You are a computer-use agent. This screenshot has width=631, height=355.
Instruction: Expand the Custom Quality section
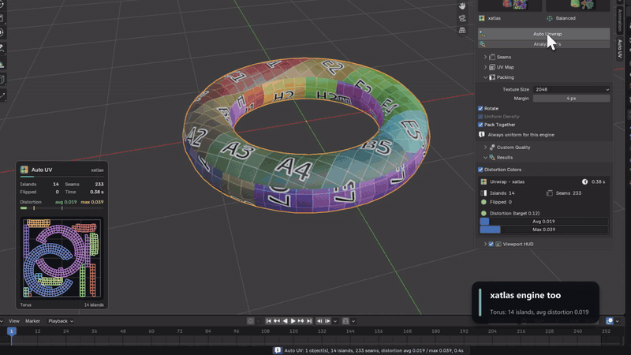click(x=485, y=148)
